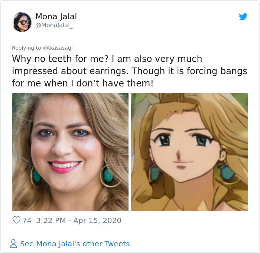
Task: Like the tweet with the heart icon
Action: tap(16, 220)
